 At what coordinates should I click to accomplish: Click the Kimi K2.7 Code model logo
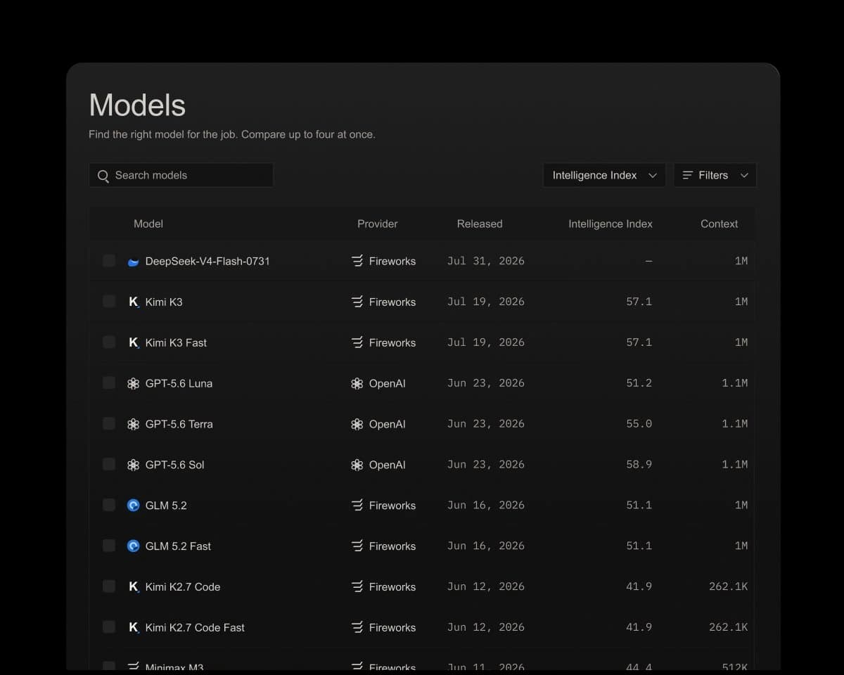click(133, 586)
